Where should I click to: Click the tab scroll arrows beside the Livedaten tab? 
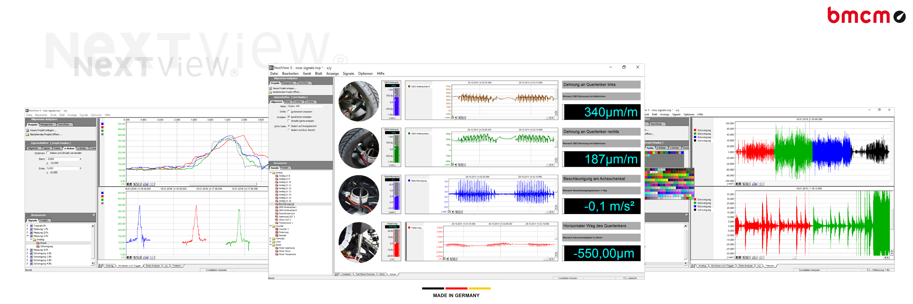click(x=336, y=274)
